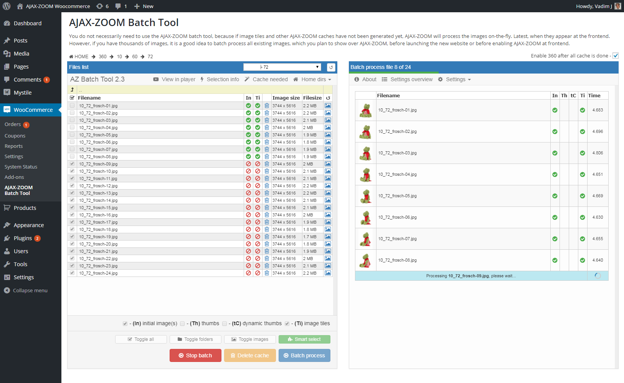Click the Stop batch button

pyautogui.click(x=195, y=355)
